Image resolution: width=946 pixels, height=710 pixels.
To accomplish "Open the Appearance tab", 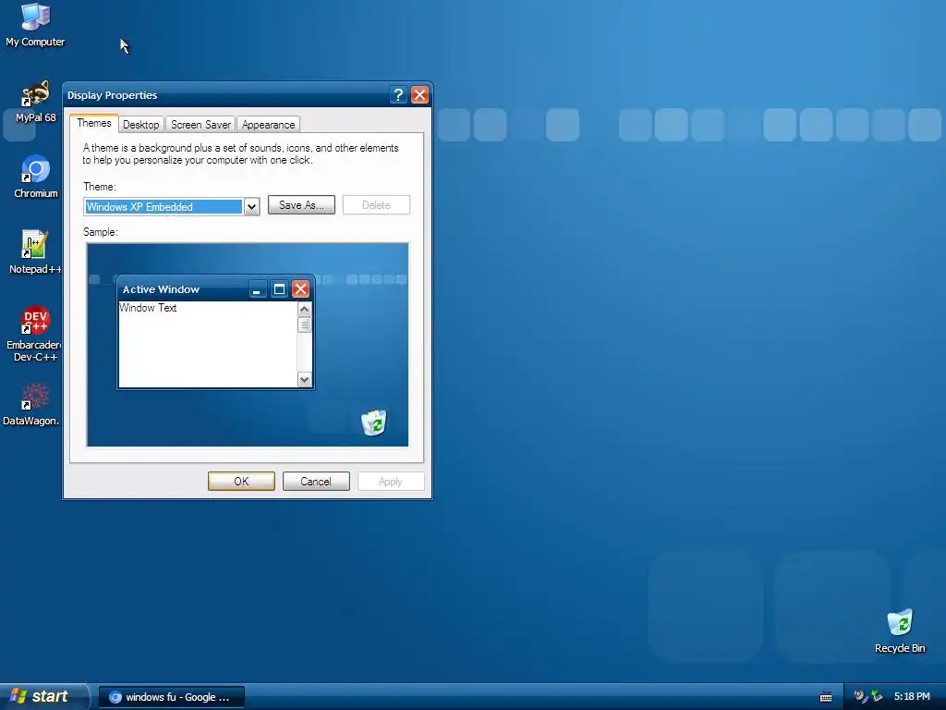I will pos(269,125).
